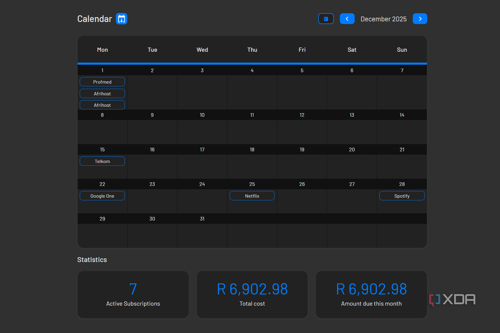The width and height of the screenshot is (500, 333).
Task: Open the Netflix subscription on December 25
Action: 252,196
